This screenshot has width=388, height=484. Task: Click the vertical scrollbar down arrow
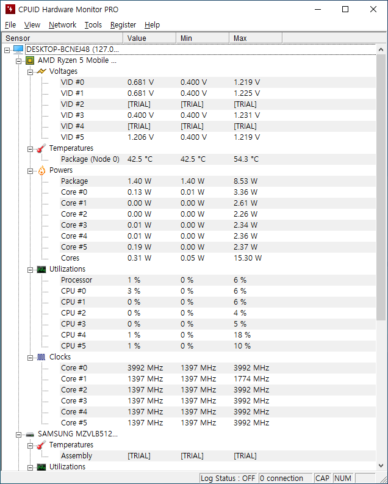(381, 466)
